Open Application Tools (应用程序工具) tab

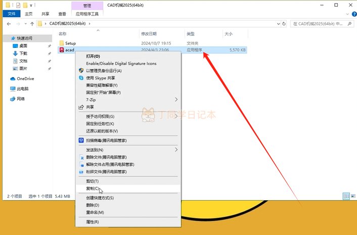pos(87,14)
